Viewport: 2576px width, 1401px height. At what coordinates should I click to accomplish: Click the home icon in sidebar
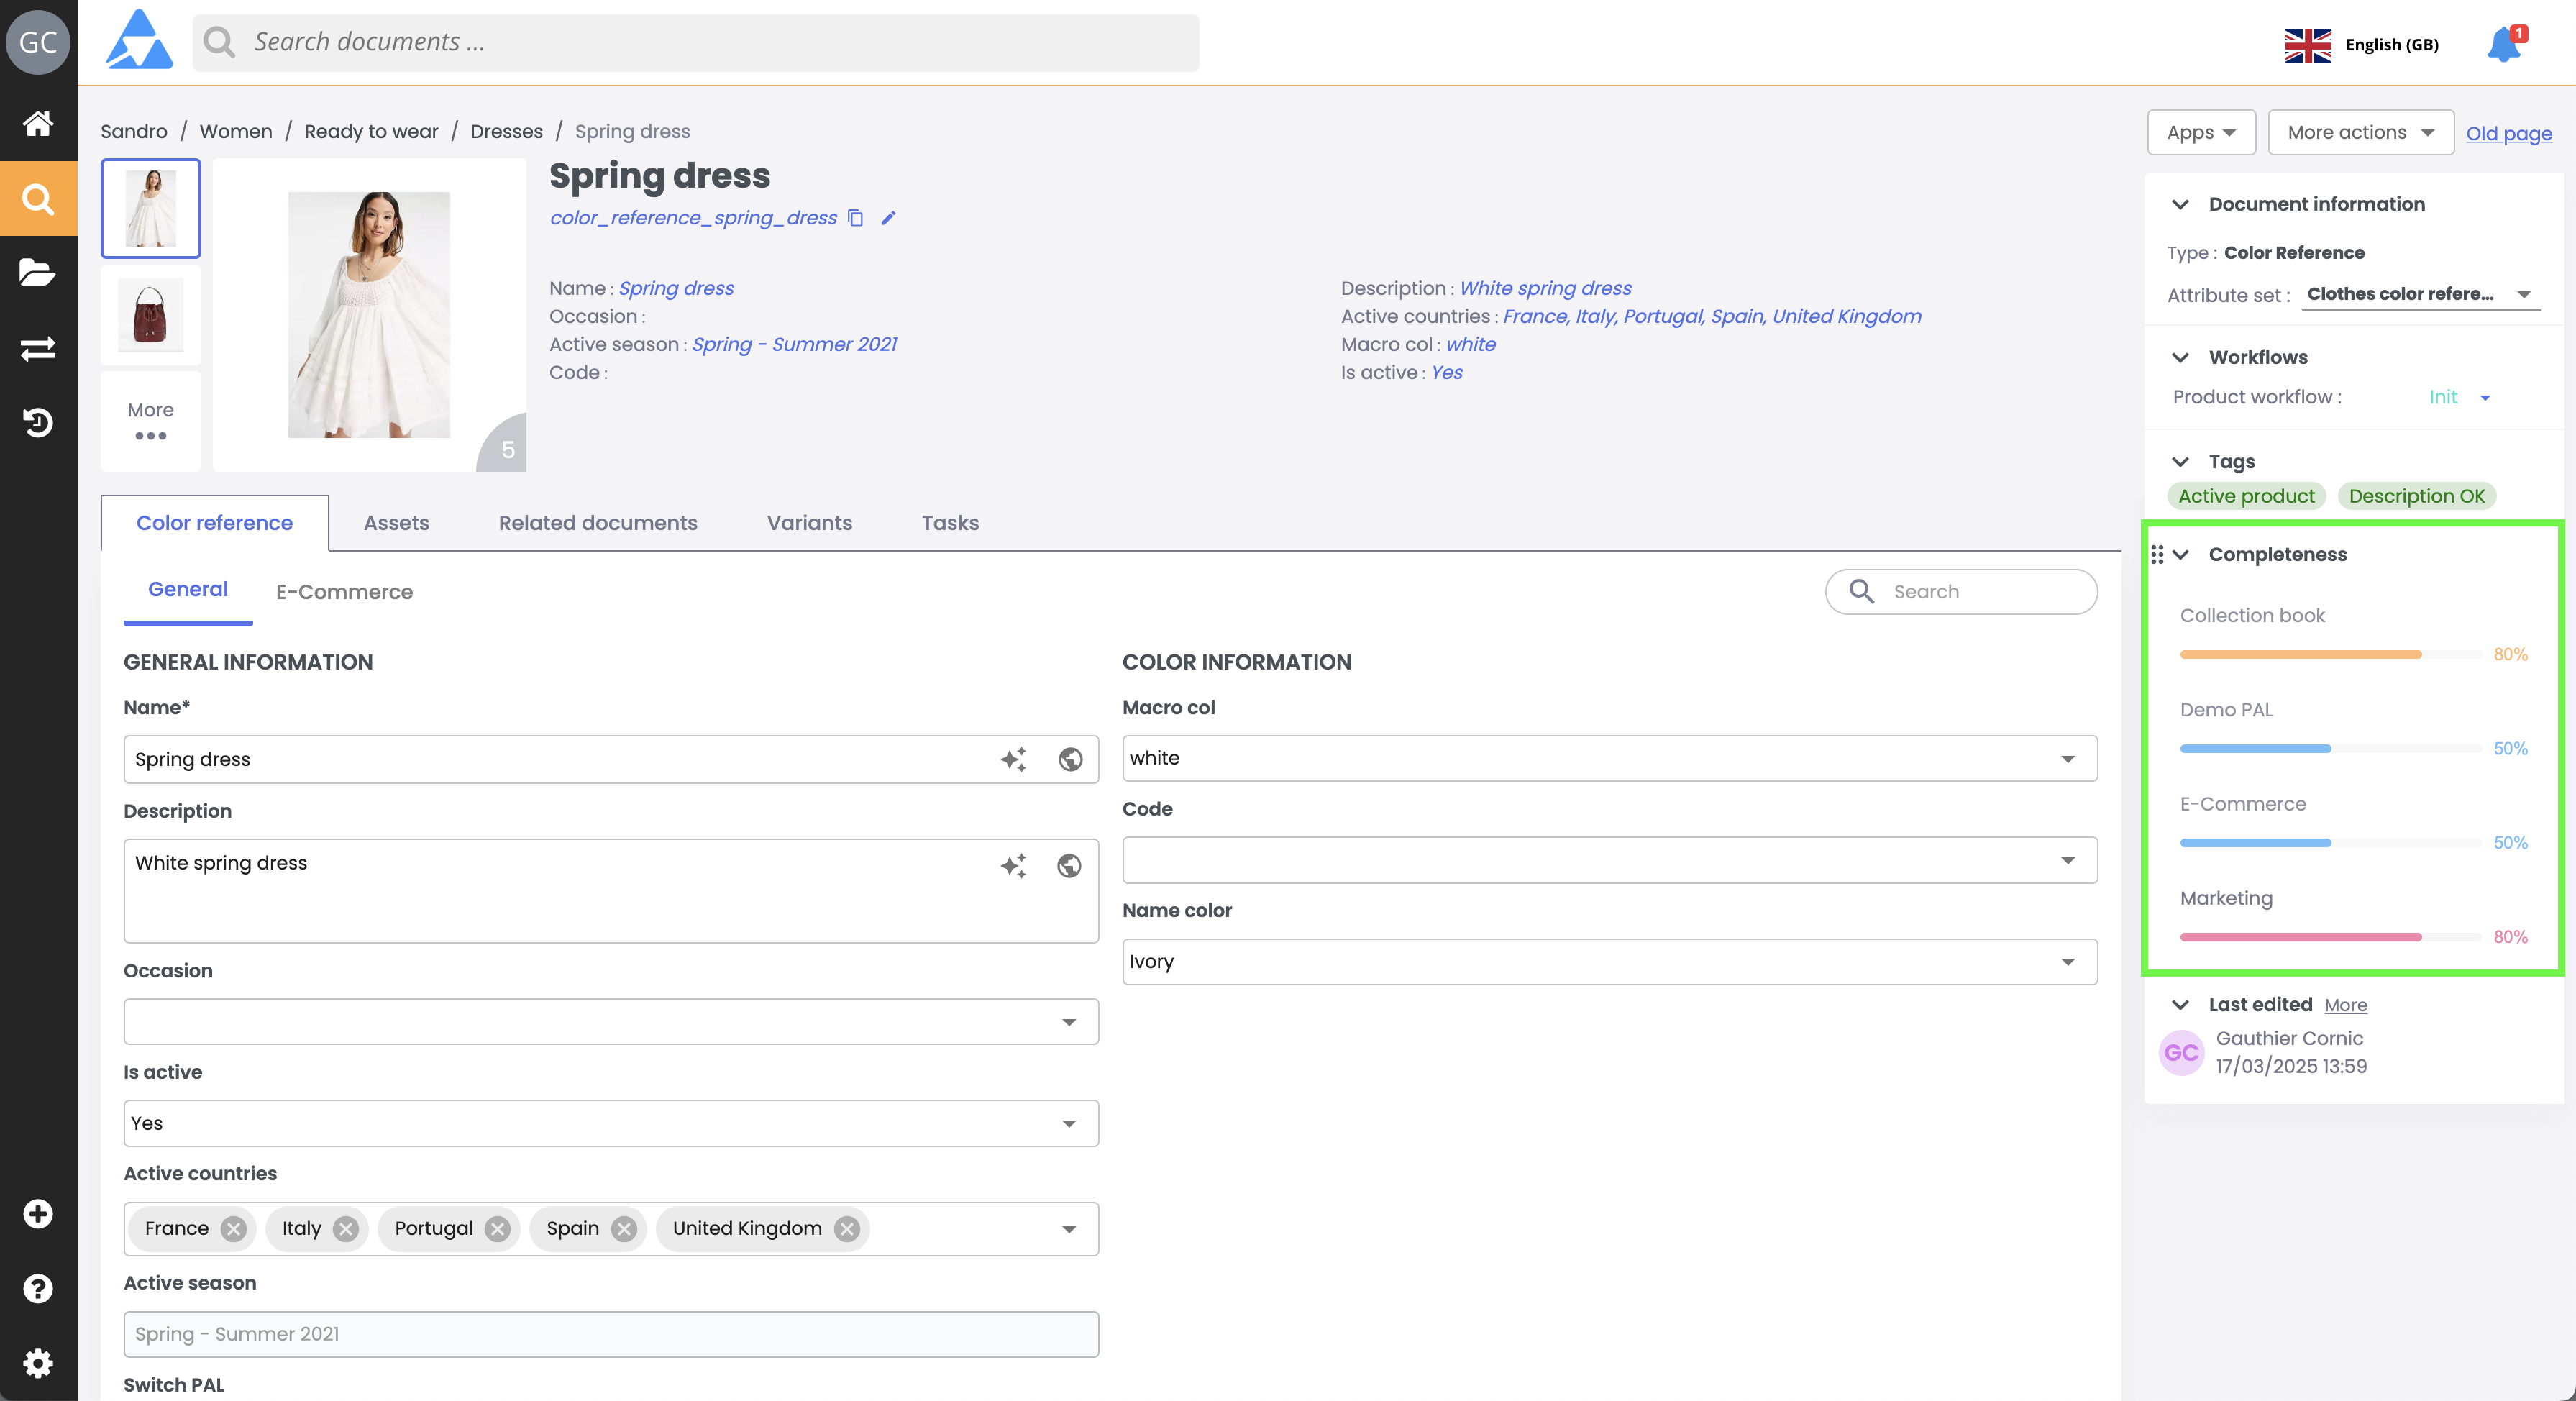(x=38, y=124)
